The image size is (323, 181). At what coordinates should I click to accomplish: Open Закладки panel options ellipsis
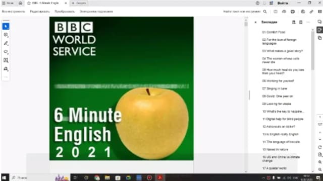[308, 22]
